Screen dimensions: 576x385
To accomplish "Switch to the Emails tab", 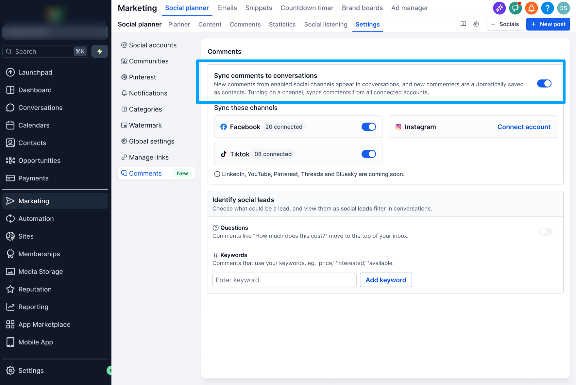I will 227,8.
